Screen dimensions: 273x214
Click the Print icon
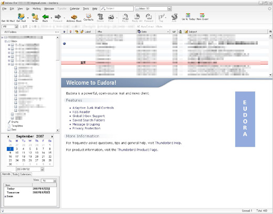coord(111,17)
